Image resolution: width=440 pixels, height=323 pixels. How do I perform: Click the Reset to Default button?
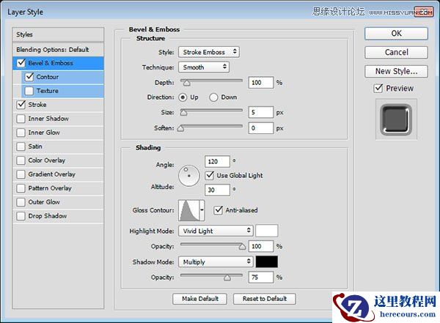coord(265,299)
